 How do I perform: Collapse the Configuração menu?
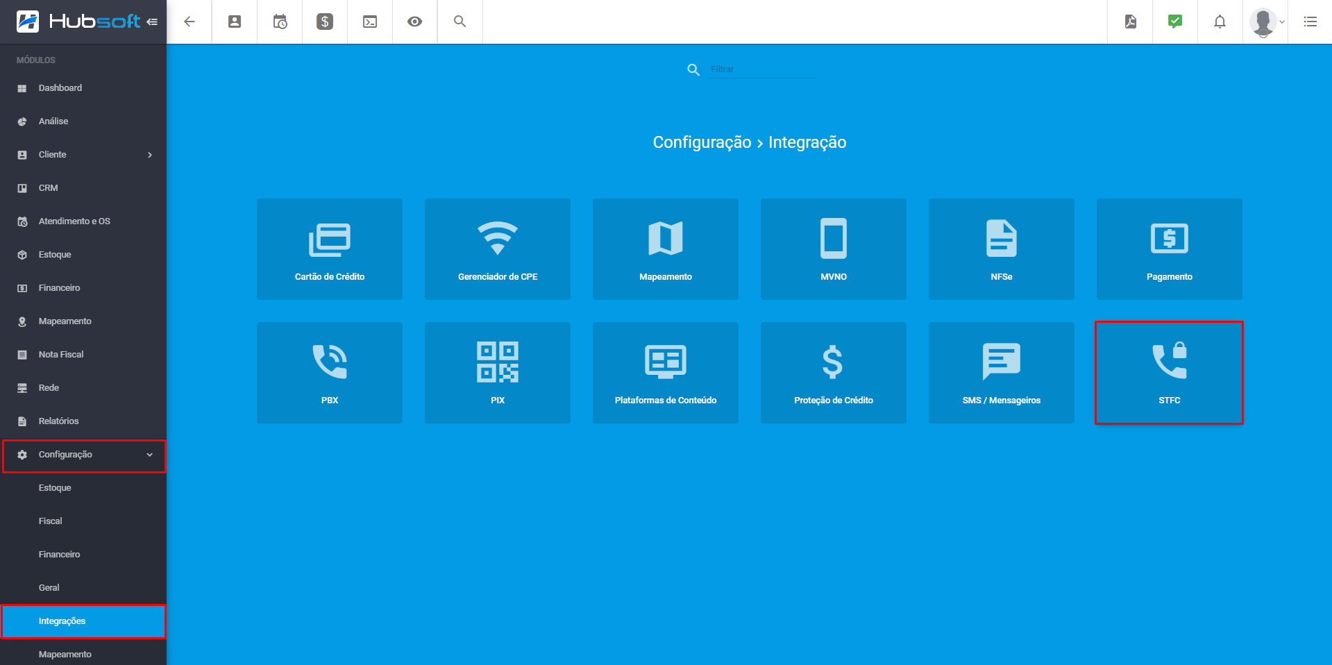(x=83, y=455)
